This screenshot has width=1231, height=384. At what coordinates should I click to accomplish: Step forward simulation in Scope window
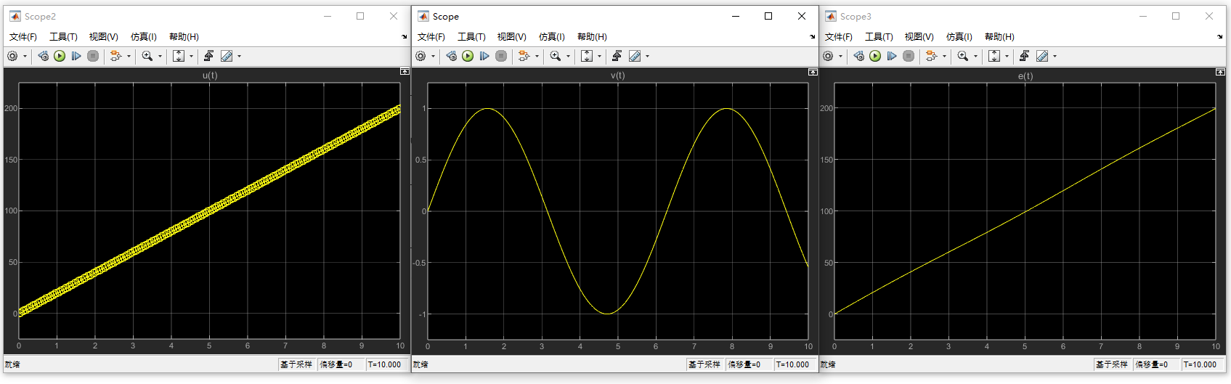pos(484,56)
